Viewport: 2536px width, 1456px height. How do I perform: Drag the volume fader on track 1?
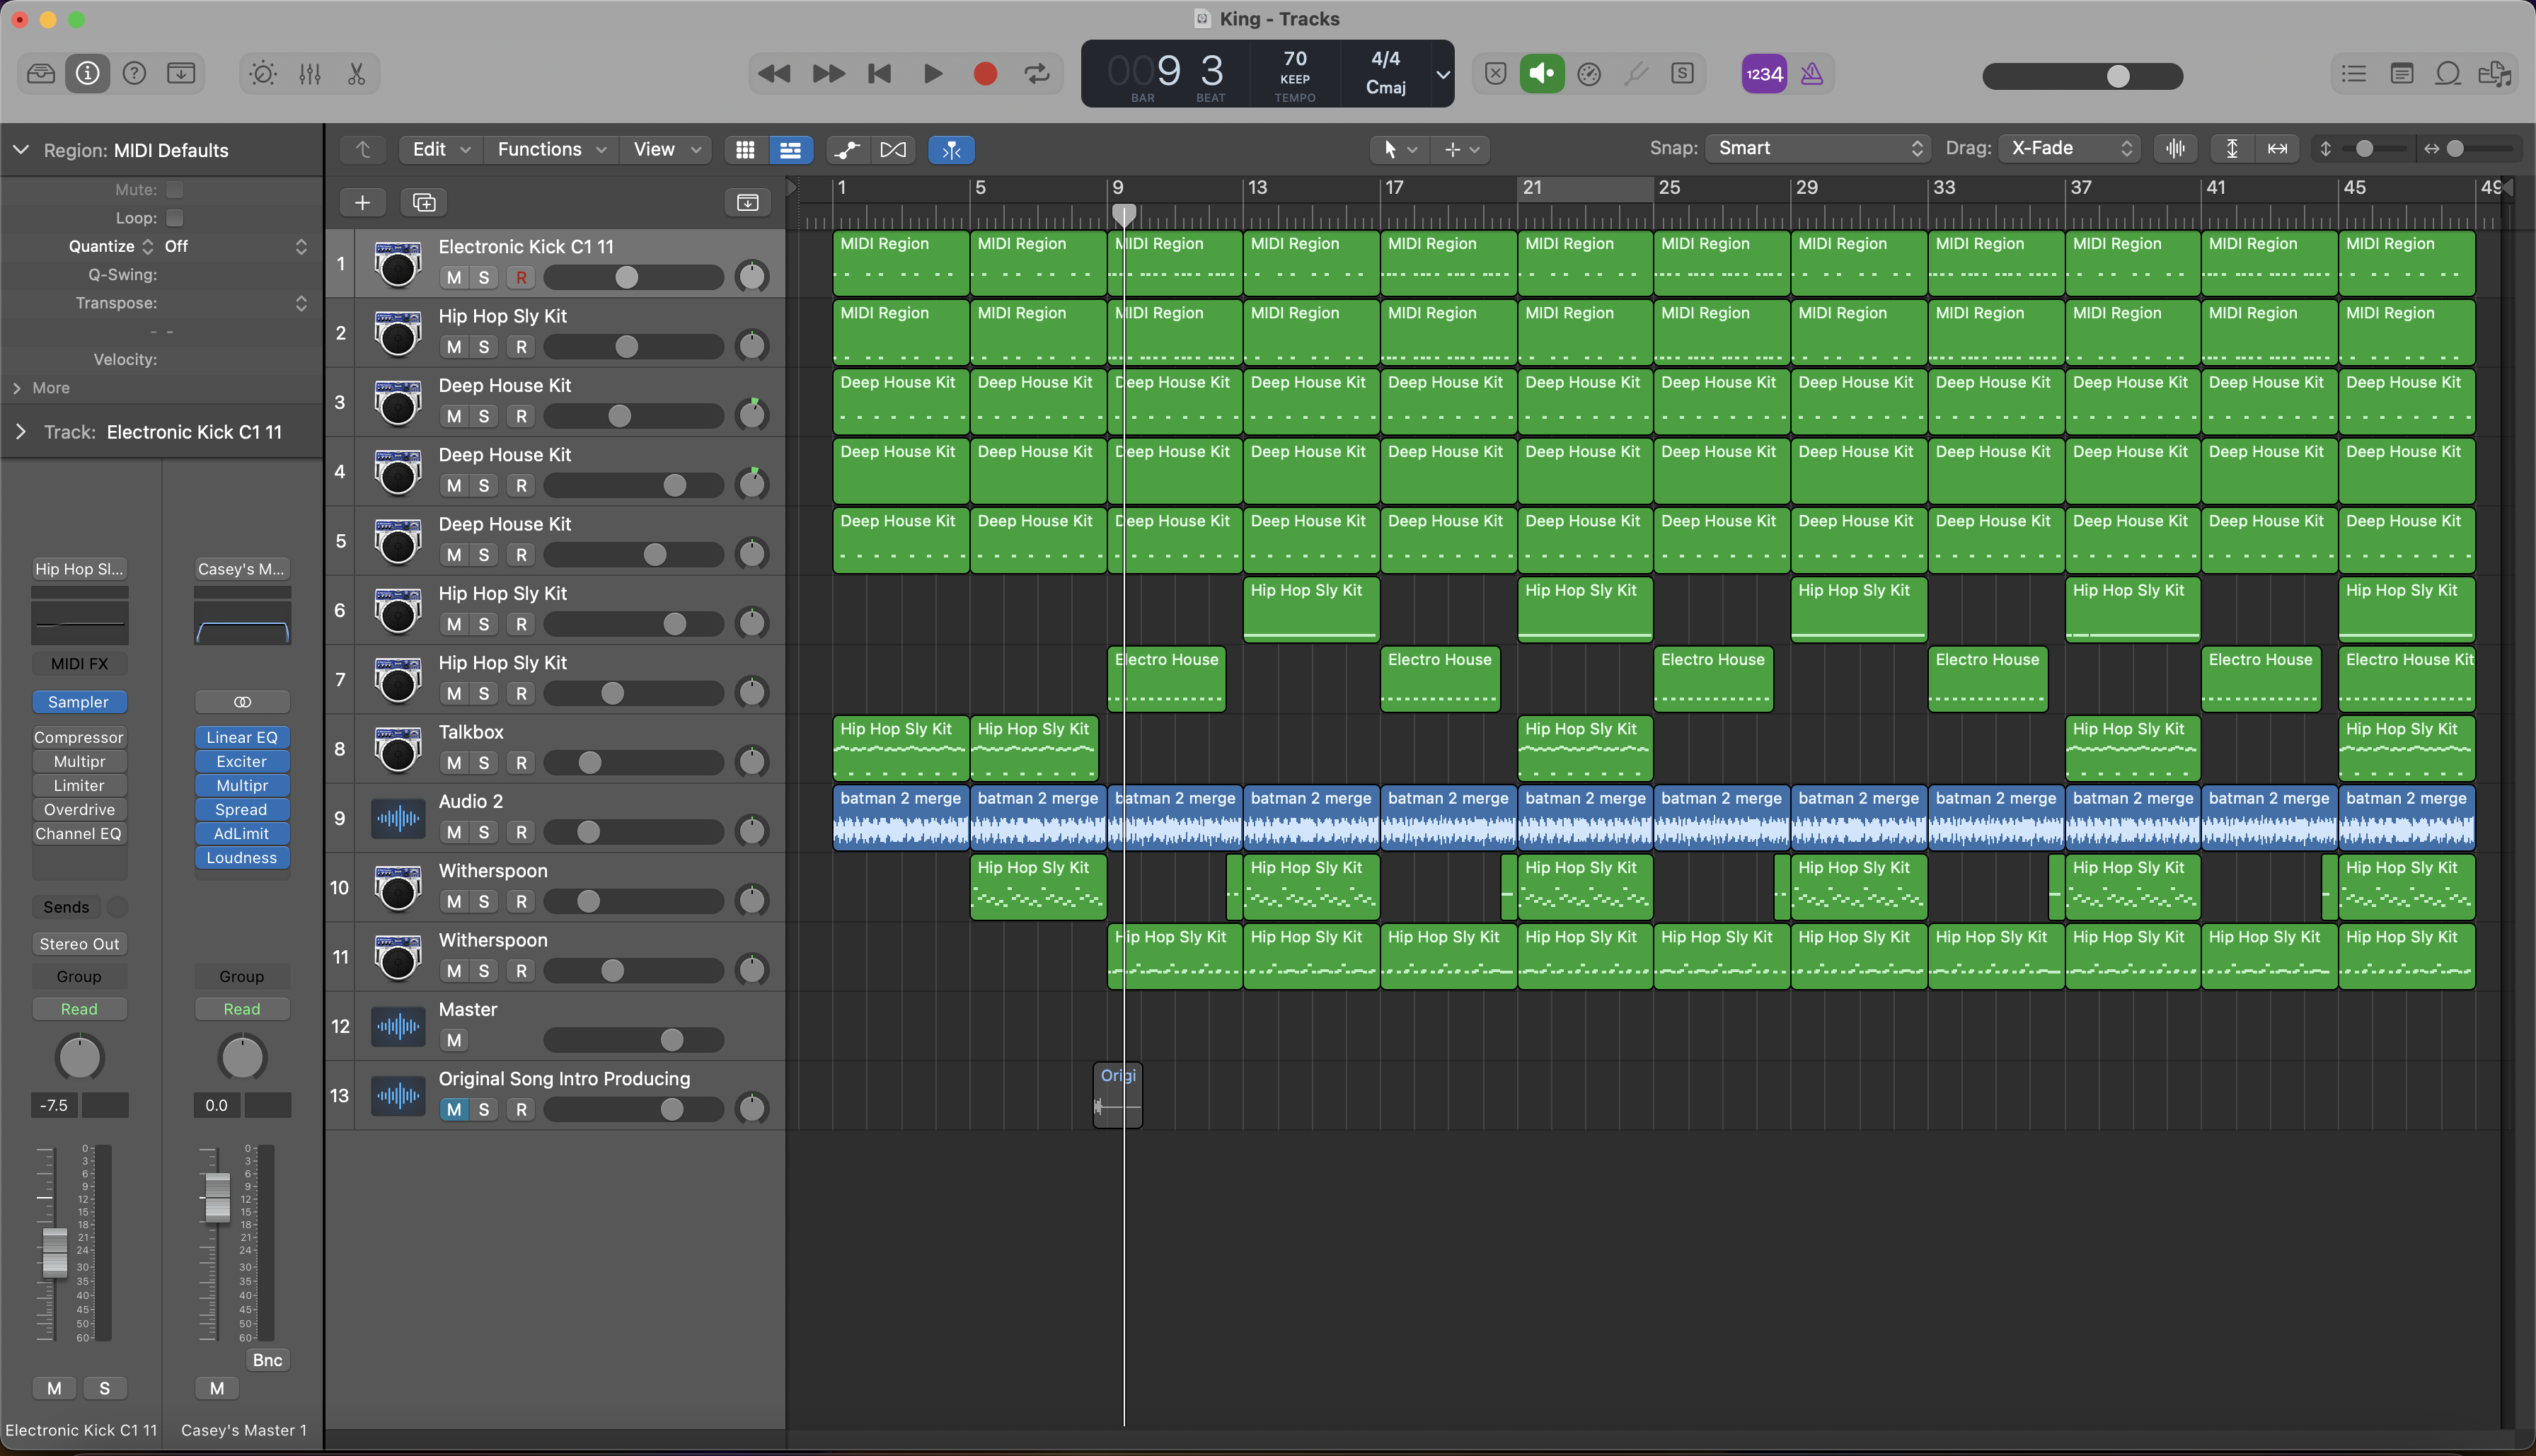tap(623, 277)
